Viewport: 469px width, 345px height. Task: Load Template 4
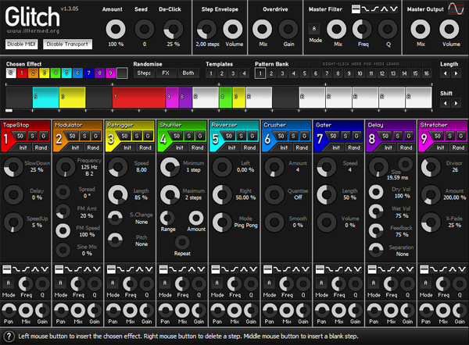click(x=244, y=73)
